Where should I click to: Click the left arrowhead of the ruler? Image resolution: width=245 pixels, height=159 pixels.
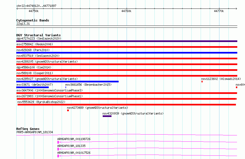click(x=17, y=9)
